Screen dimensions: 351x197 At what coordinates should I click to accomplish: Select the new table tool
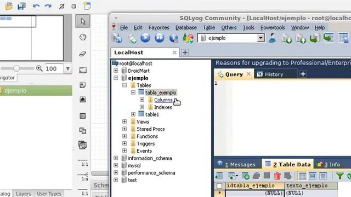pyautogui.click(x=83, y=115)
